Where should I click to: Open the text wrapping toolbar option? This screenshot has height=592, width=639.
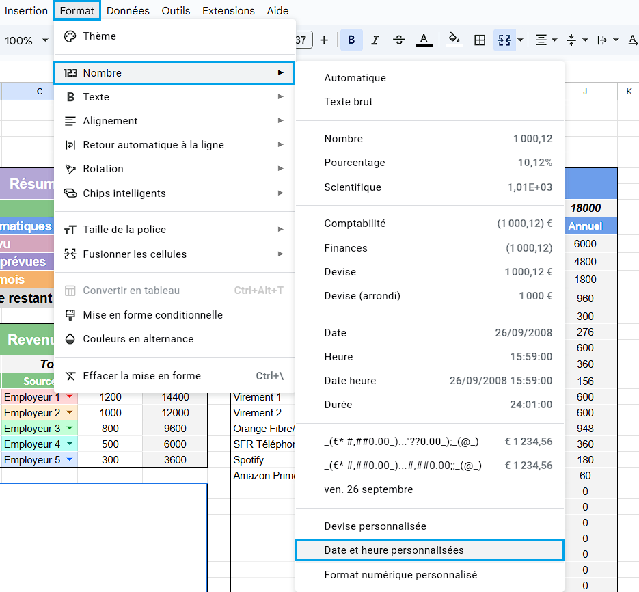602,40
